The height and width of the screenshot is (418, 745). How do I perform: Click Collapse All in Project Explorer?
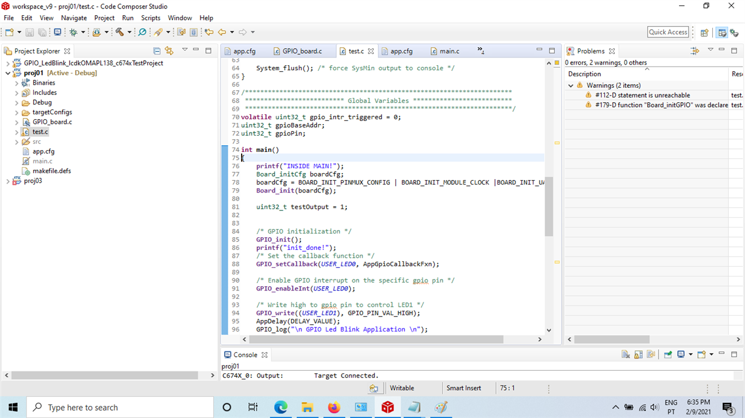click(157, 51)
